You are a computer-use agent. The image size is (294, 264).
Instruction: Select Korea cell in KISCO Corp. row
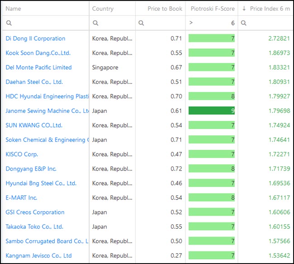[x=112, y=154]
